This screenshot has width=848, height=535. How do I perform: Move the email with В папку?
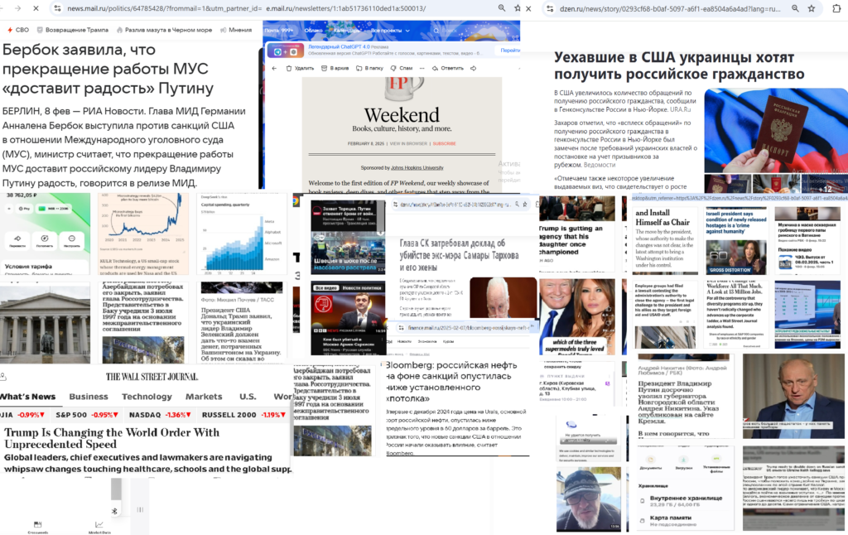[x=369, y=68]
